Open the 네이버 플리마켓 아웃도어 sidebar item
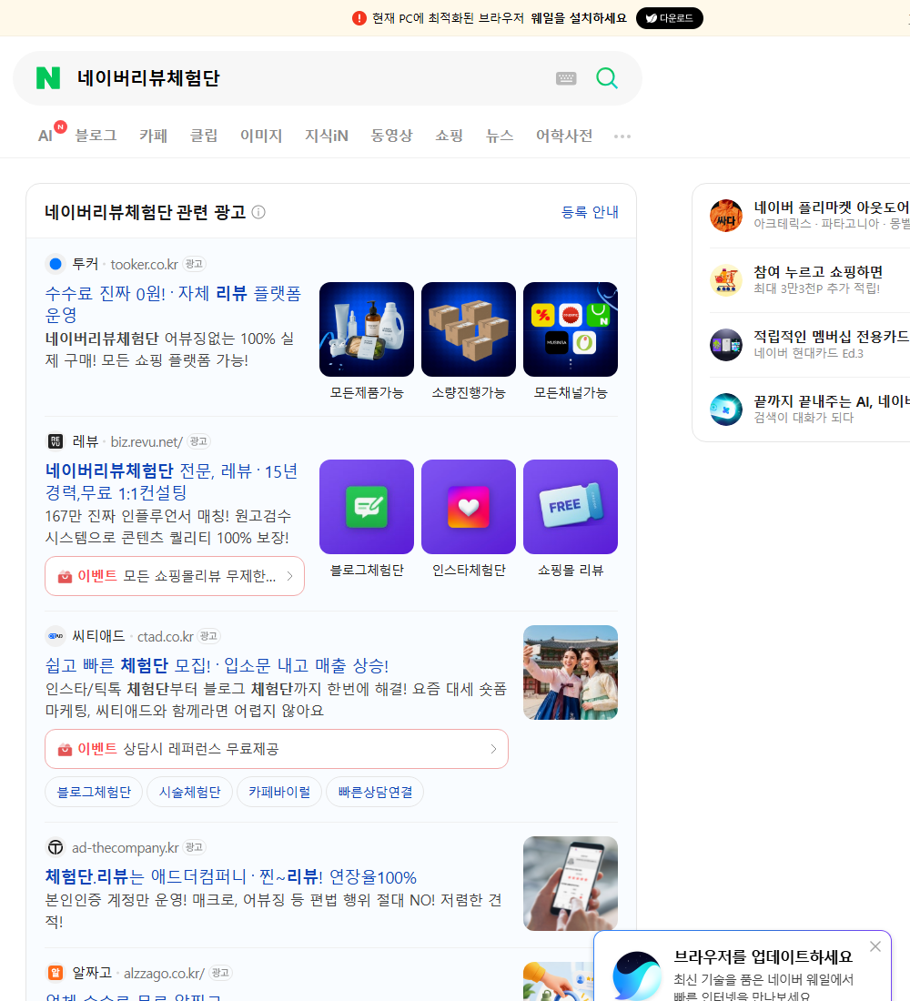The image size is (910, 1001). point(810,215)
